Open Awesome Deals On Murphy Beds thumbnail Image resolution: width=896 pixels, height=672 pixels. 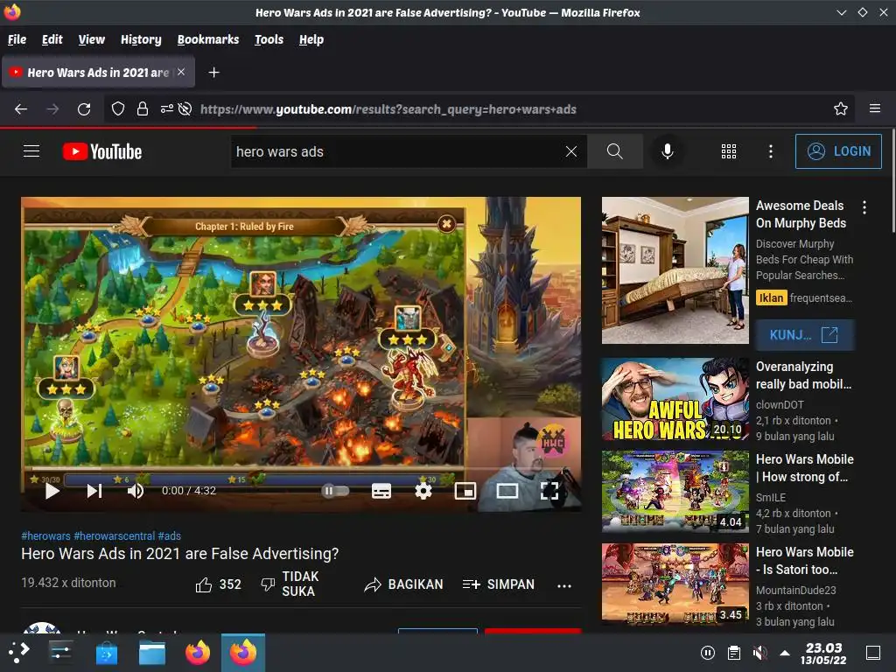tap(675, 270)
